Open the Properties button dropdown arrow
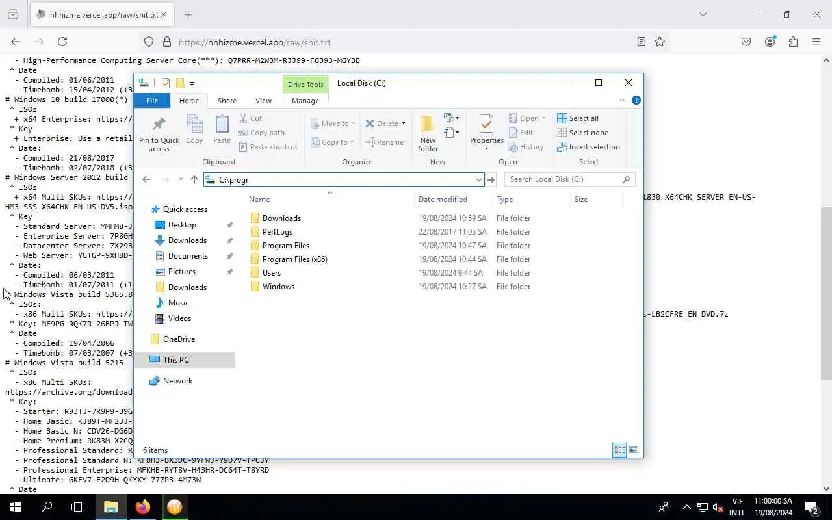The width and height of the screenshot is (832, 520). pos(486,149)
